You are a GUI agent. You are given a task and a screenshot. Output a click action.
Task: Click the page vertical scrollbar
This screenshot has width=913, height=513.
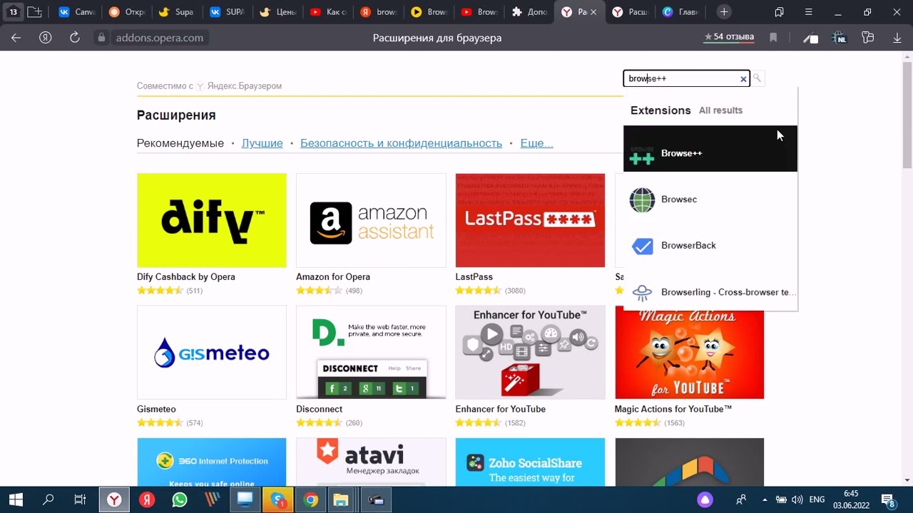point(907,114)
